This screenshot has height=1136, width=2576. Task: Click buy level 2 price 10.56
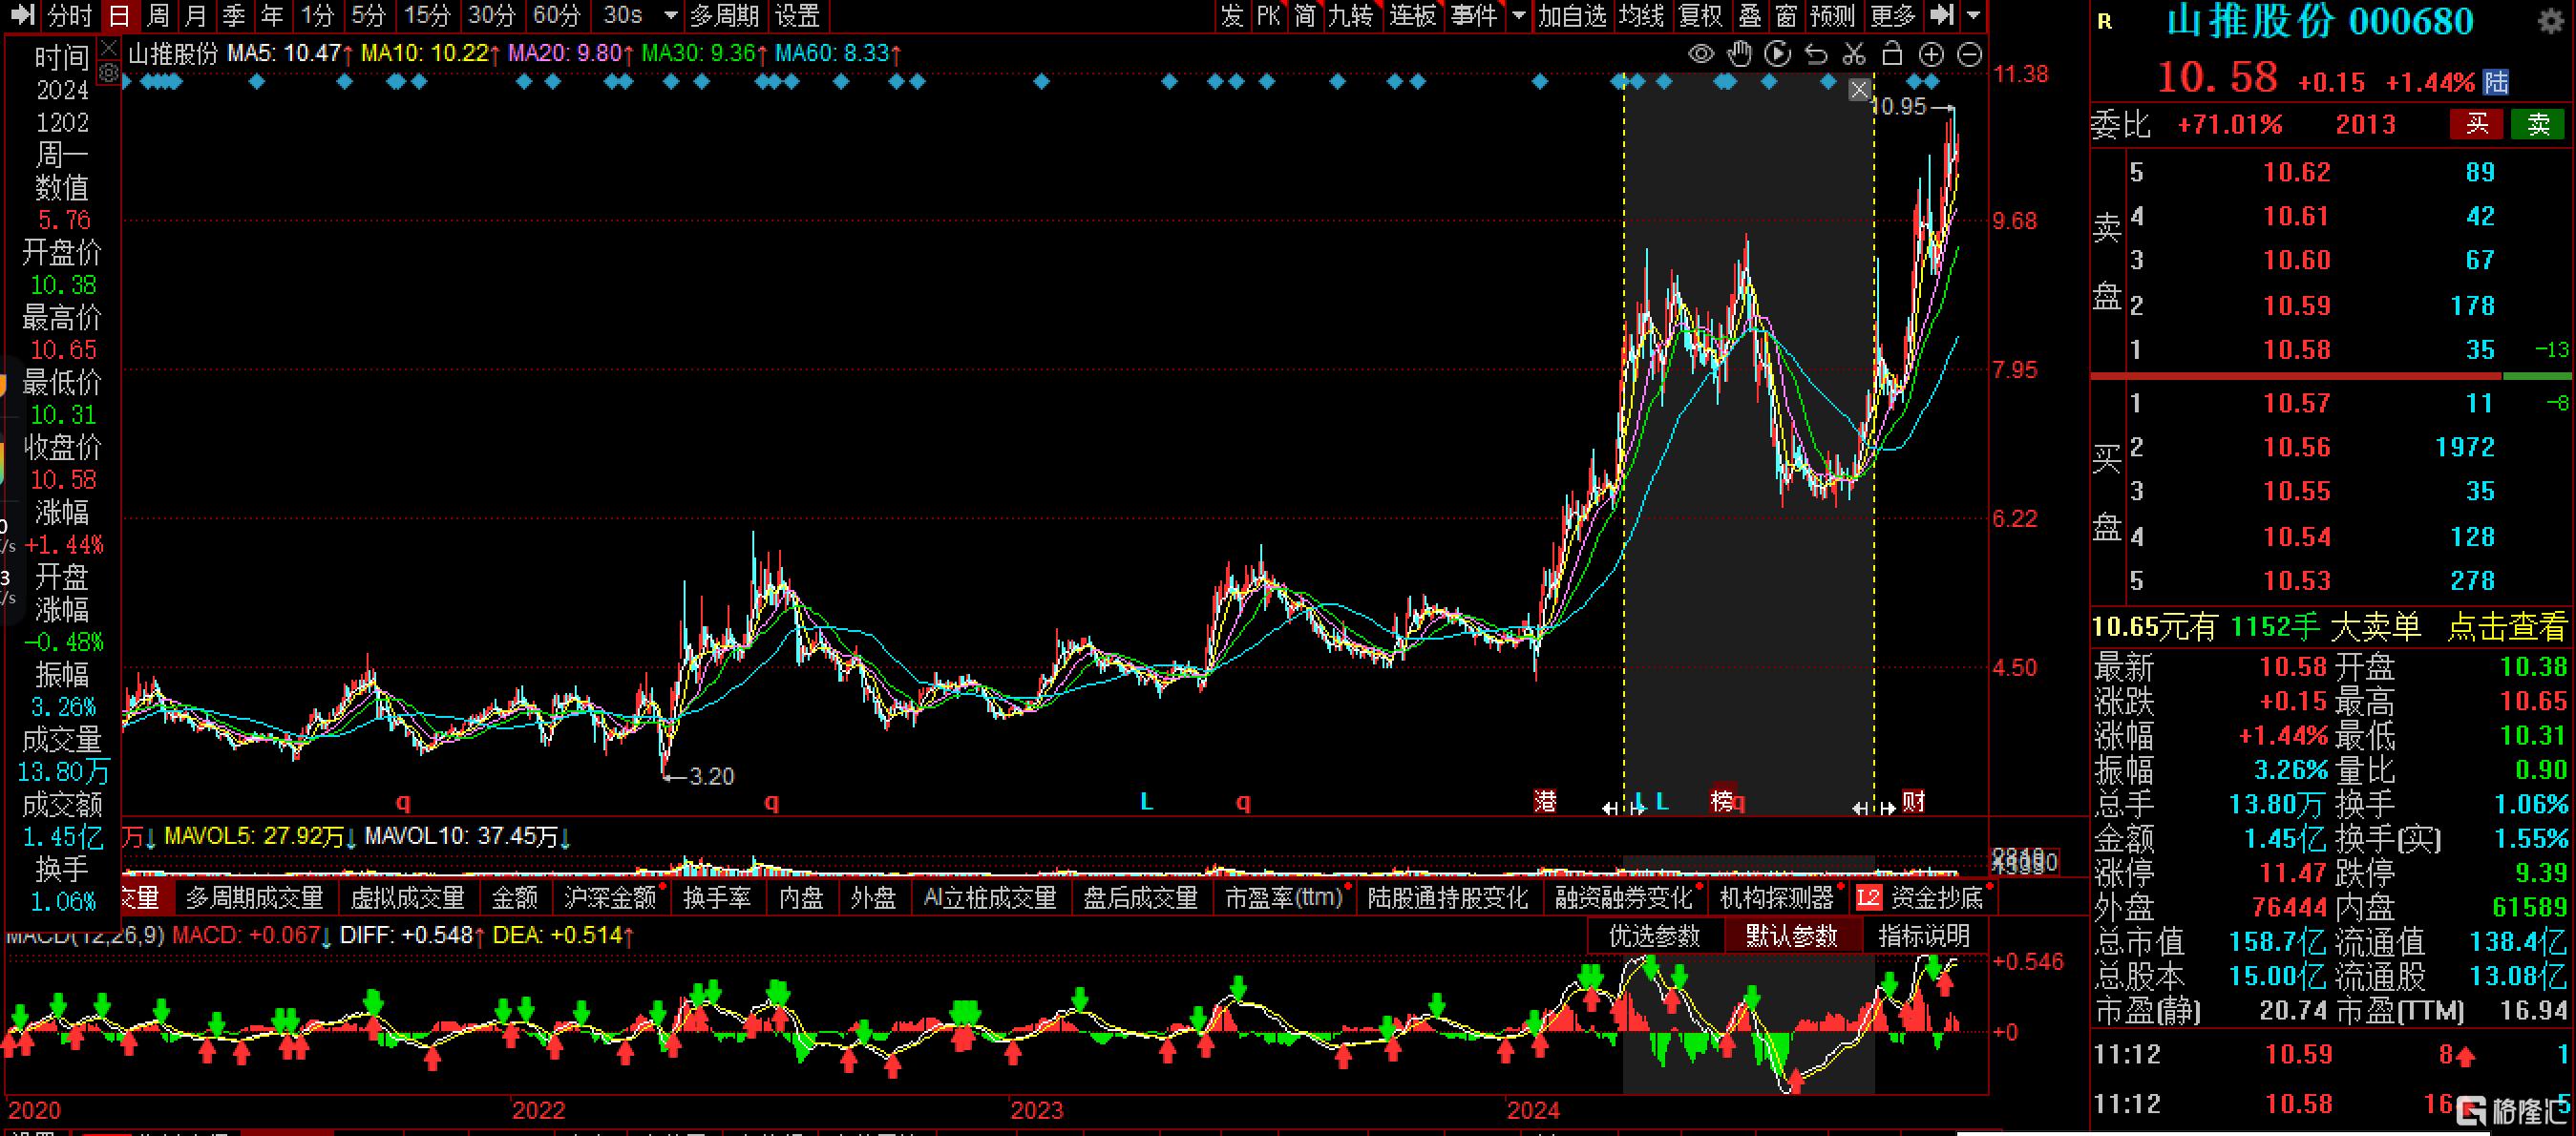click(x=2296, y=447)
